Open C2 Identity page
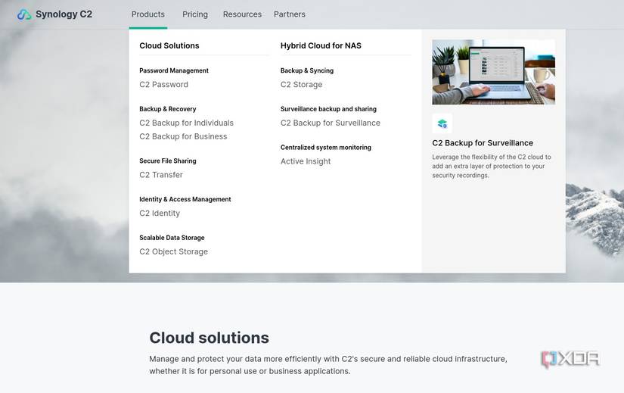Screen dimensions: 624x393 160,214
